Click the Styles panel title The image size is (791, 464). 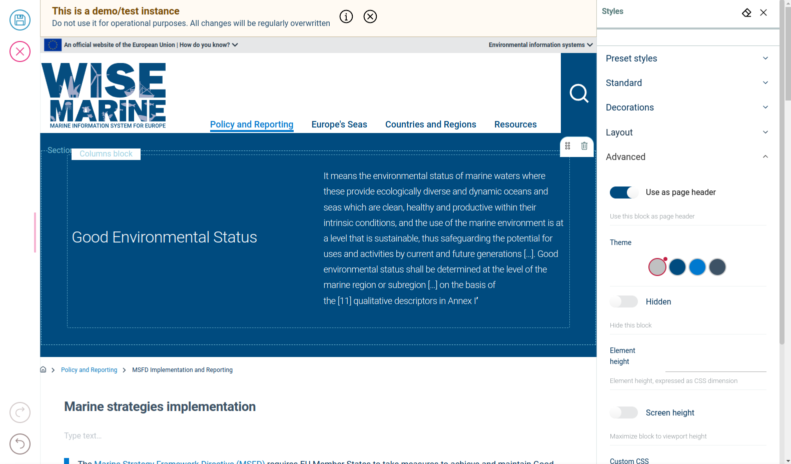[612, 11]
